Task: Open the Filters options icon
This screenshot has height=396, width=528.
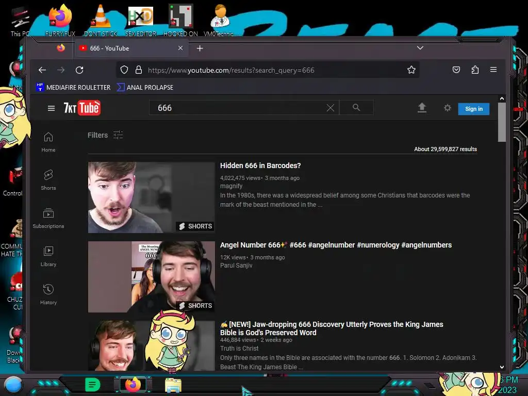Action: pos(118,135)
